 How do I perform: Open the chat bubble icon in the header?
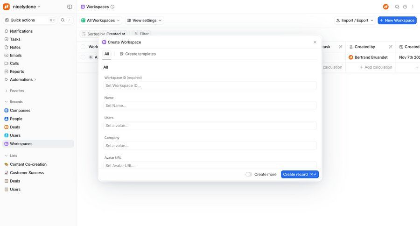coord(397,7)
